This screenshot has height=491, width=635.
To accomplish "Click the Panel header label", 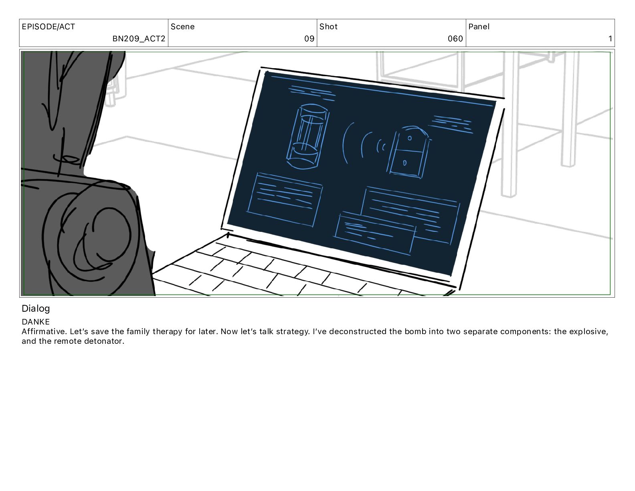I will click(479, 27).
